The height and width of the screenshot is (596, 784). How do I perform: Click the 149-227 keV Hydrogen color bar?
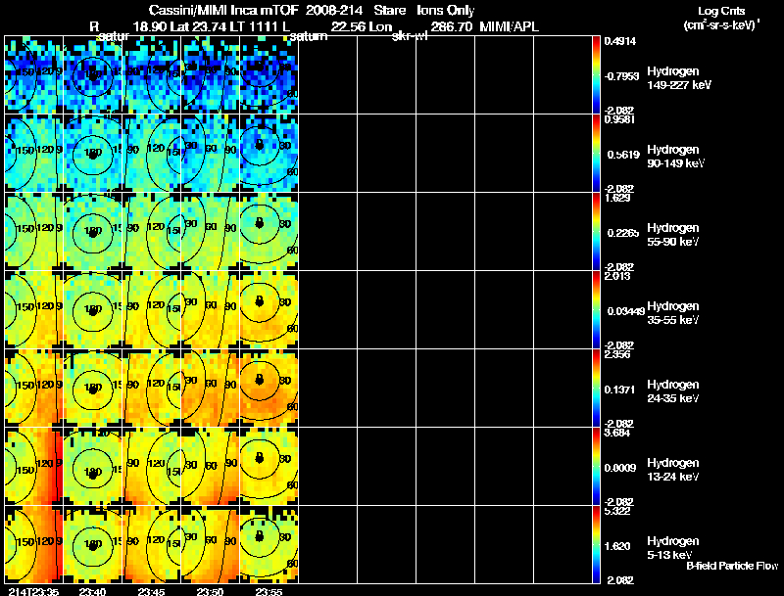(597, 74)
